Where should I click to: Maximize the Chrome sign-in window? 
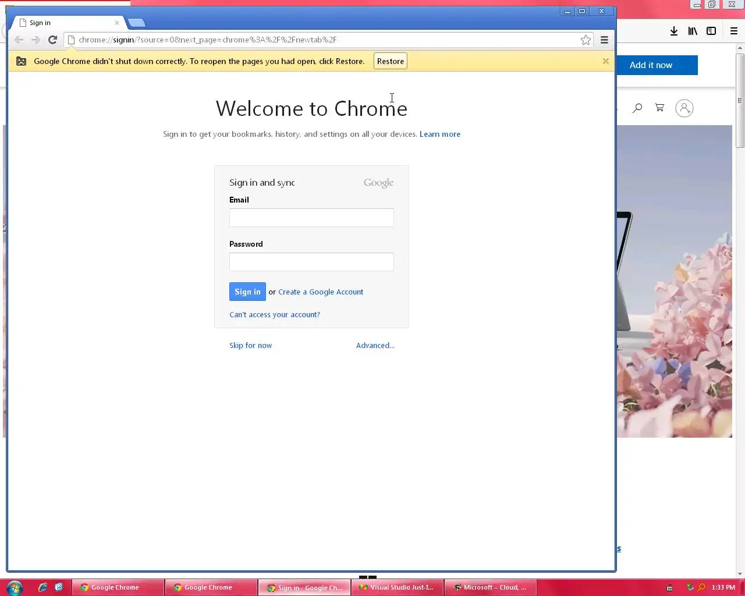point(581,11)
